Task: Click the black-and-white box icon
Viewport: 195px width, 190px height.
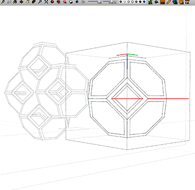Action: pyautogui.click(x=71, y=2)
